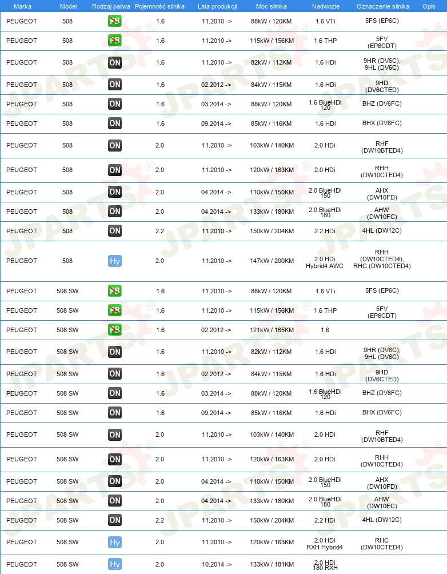Image resolution: width=447 pixels, height=574 pixels.
Task: Click the Model column header
Action: 68,6
